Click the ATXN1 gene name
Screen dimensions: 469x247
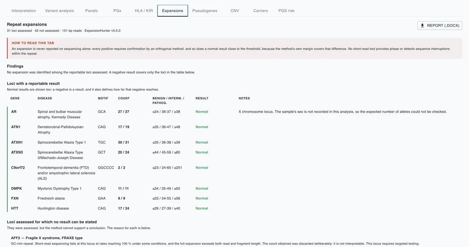pos(17,142)
